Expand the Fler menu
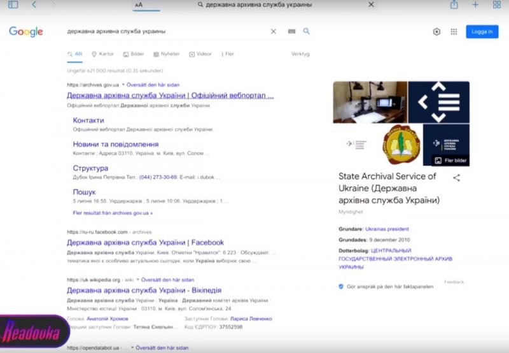509x353 pixels. [x=228, y=54]
